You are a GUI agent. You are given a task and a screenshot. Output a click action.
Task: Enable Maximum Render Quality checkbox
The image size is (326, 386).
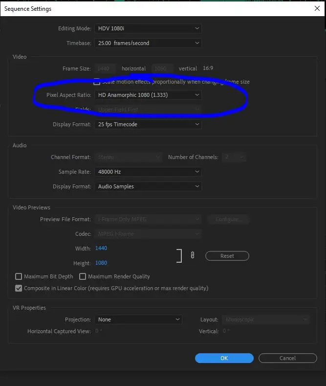click(x=83, y=276)
